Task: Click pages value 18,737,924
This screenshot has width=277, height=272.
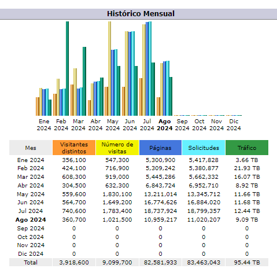Action: tap(160, 211)
